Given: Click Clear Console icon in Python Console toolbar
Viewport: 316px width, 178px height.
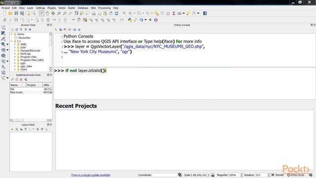Looking at the screenshot, I should point(56,30).
